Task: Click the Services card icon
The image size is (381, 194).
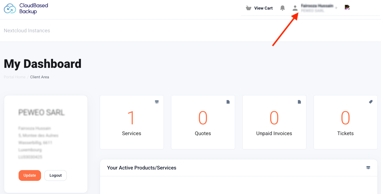Action: click(157, 102)
